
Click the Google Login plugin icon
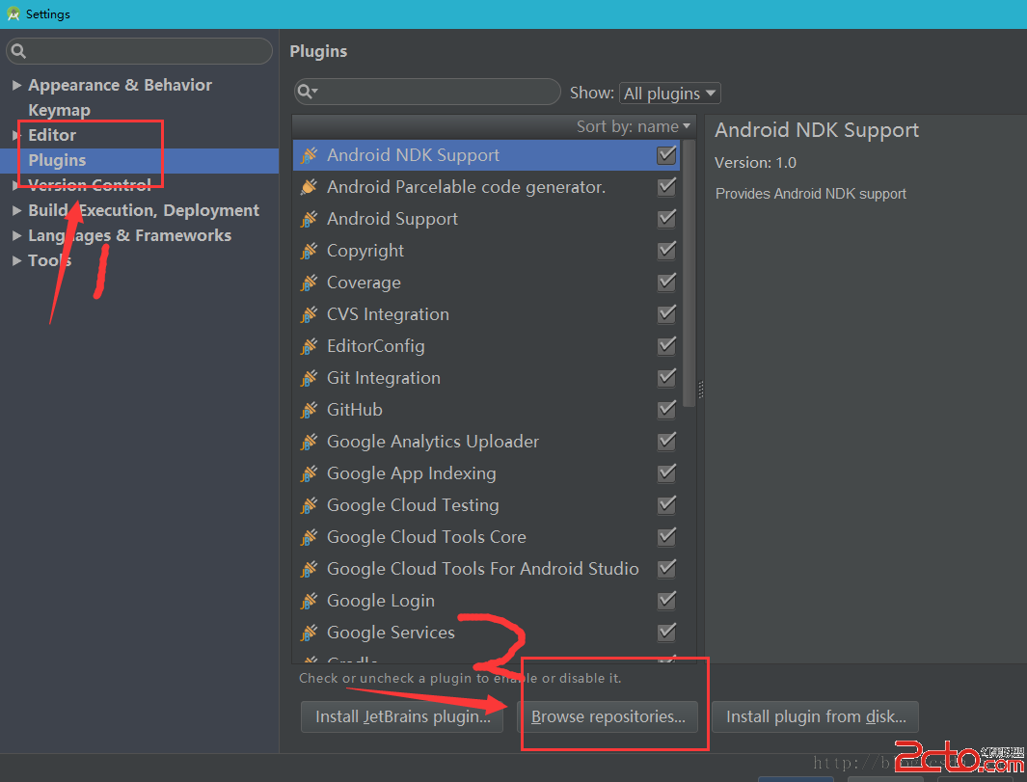309,601
